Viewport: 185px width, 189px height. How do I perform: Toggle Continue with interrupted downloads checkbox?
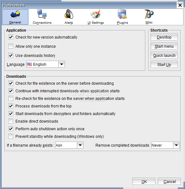pos(11,91)
